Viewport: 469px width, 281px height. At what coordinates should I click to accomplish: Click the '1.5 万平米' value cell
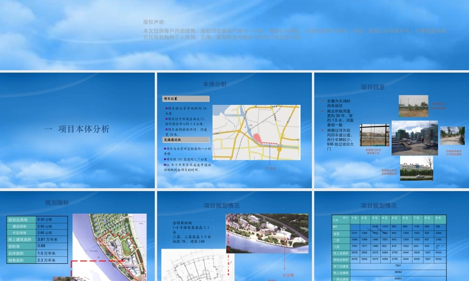(52, 253)
